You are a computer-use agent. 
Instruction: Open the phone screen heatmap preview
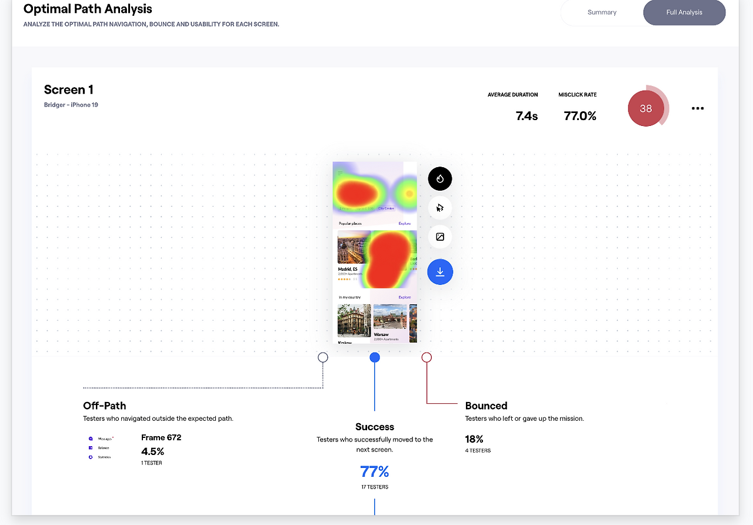375,252
